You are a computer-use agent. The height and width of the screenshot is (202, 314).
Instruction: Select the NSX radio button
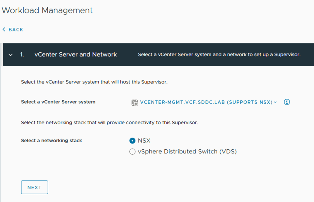132,141
